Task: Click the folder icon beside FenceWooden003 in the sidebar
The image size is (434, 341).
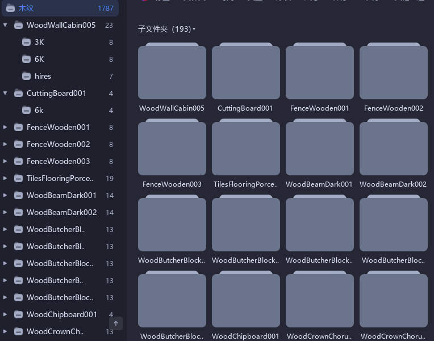Action: tap(18, 161)
